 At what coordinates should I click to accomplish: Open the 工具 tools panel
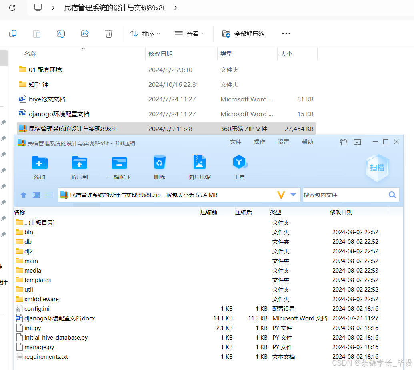click(x=239, y=167)
